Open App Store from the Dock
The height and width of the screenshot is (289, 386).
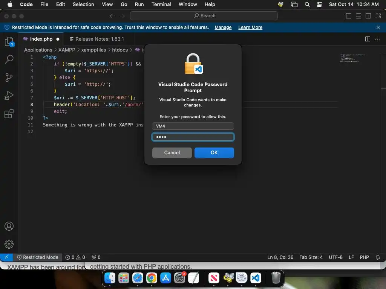click(x=166, y=278)
